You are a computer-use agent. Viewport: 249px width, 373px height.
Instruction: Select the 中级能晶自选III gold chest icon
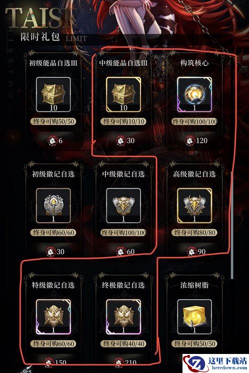[x=123, y=94]
